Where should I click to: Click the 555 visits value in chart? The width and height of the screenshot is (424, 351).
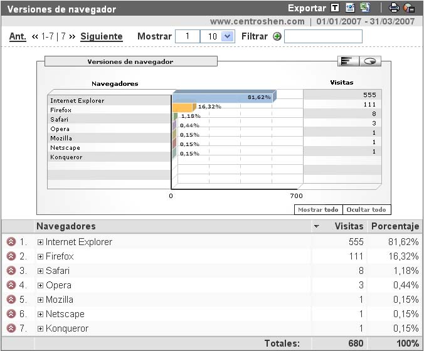click(369, 95)
